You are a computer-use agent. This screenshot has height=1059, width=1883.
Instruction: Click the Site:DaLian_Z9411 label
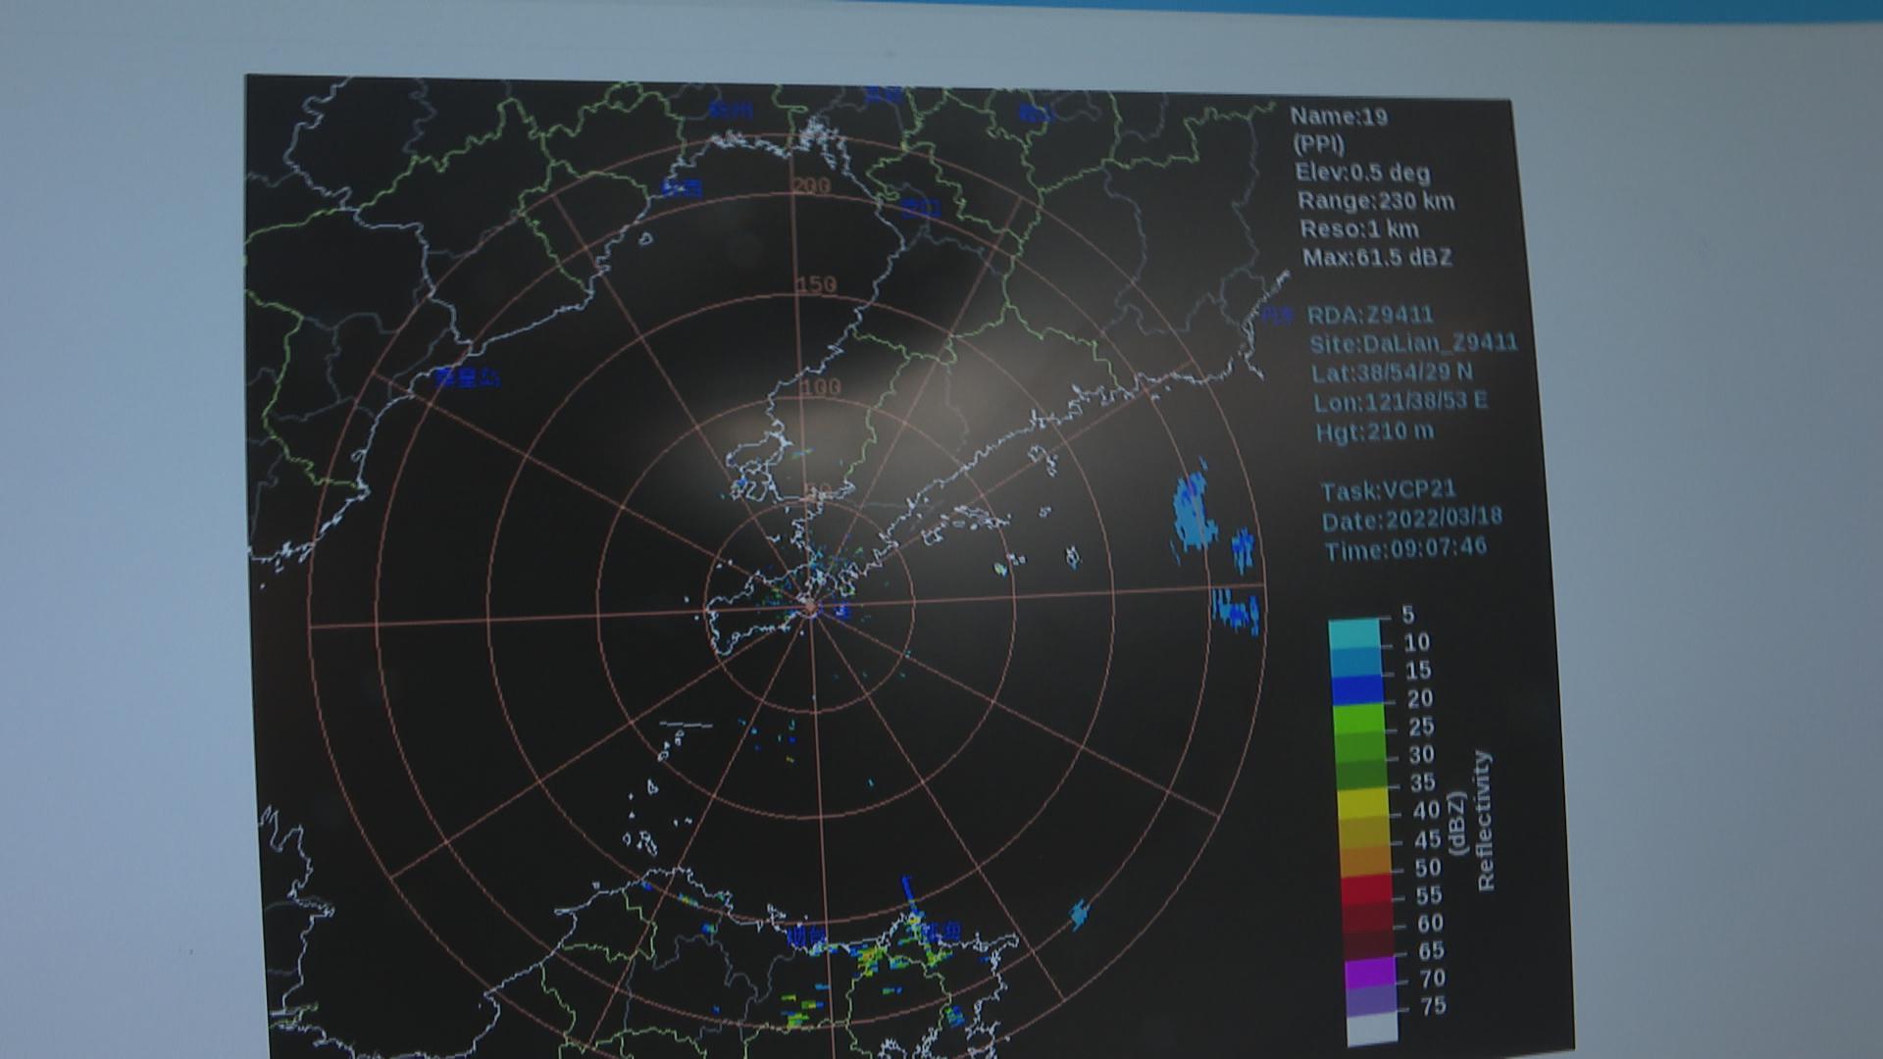coord(1412,343)
